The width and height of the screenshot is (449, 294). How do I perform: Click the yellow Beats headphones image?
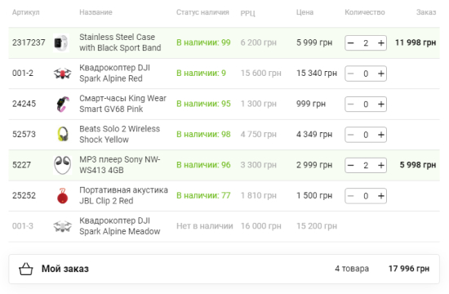63,134
